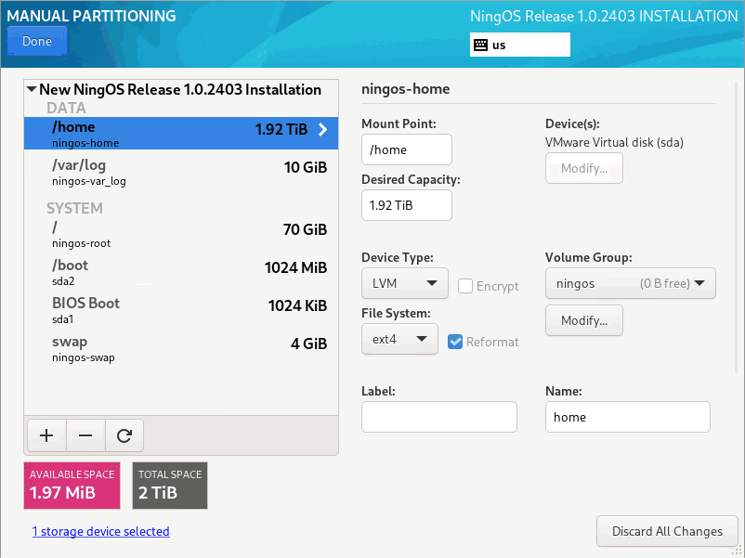Image resolution: width=745 pixels, height=558 pixels.
Task: Open the 1 storage device selected link
Action: coord(100,531)
